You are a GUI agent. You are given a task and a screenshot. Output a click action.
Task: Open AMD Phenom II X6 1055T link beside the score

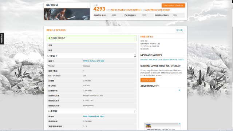158,10
